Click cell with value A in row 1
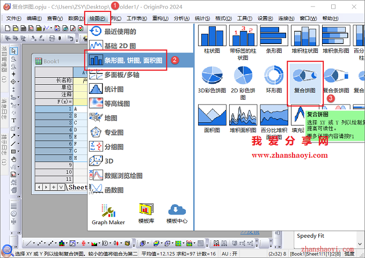The height and width of the screenshot is (258, 365). pyautogui.click(x=81, y=109)
